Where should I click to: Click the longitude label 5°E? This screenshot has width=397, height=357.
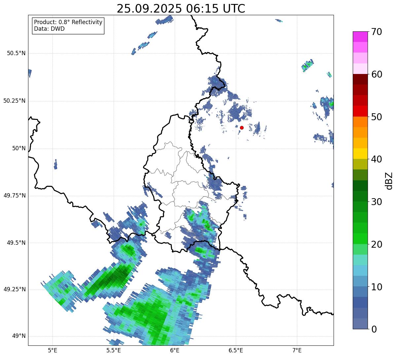(x=53, y=350)
